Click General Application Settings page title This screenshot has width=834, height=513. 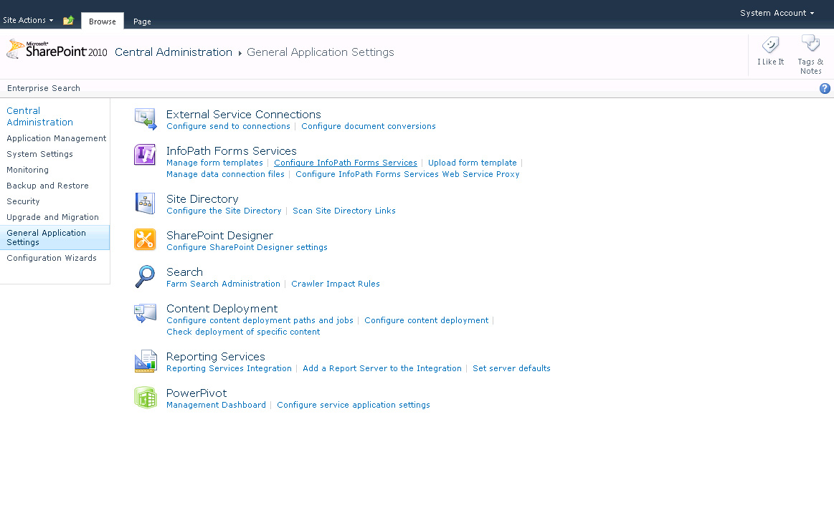coord(321,52)
